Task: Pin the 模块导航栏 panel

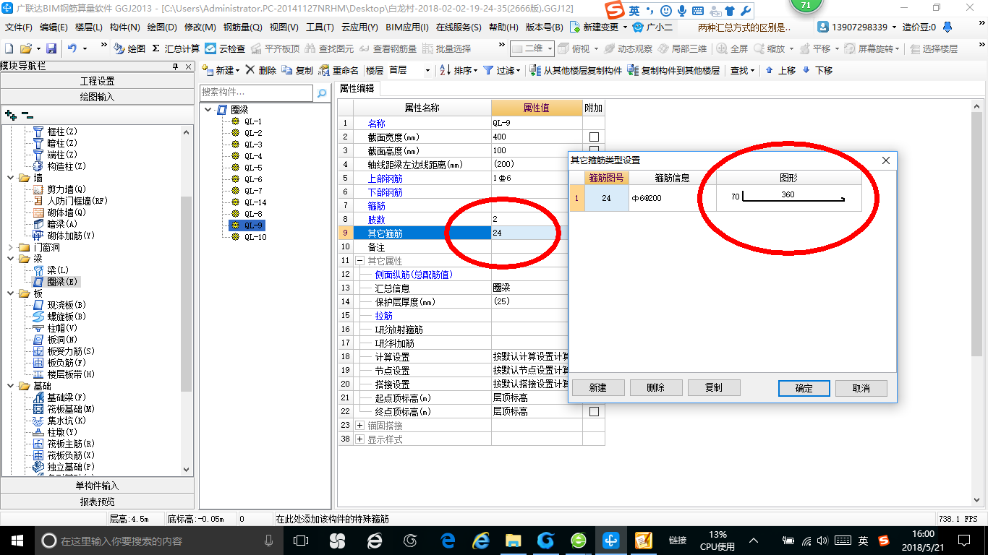Action: 175,66
